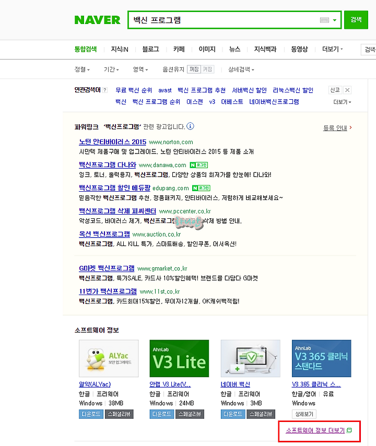Click 스페셜리뷰 button for 알약(ALYac)
Image resolution: width=376 pixels, height=446 pixels.
(119, 414)
